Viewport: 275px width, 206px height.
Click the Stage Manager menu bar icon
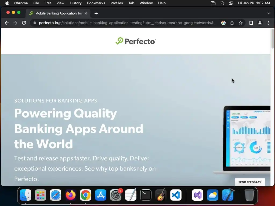tap(213, 3)
